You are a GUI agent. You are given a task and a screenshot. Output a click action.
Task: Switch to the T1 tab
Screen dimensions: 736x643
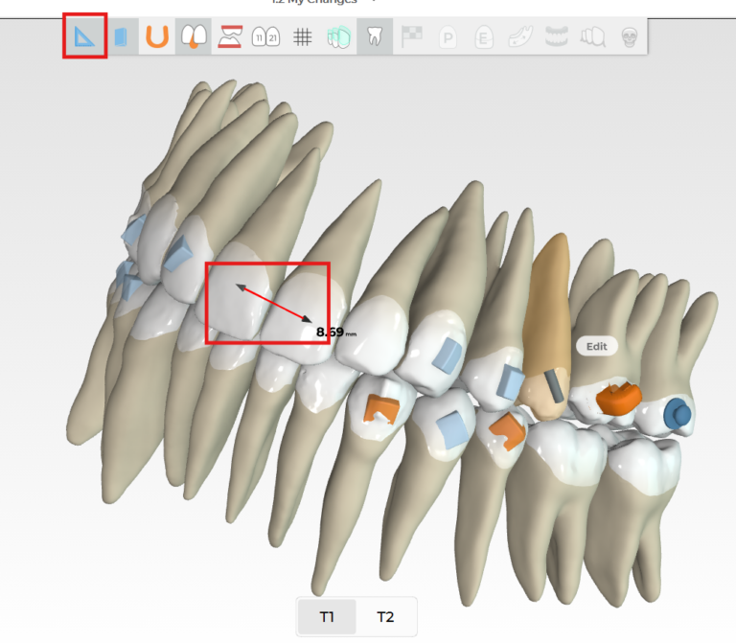point(327,616)
